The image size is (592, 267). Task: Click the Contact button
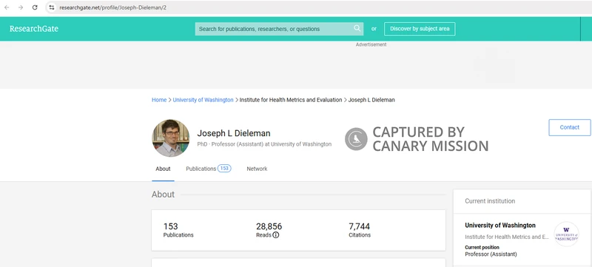[569, 127]
